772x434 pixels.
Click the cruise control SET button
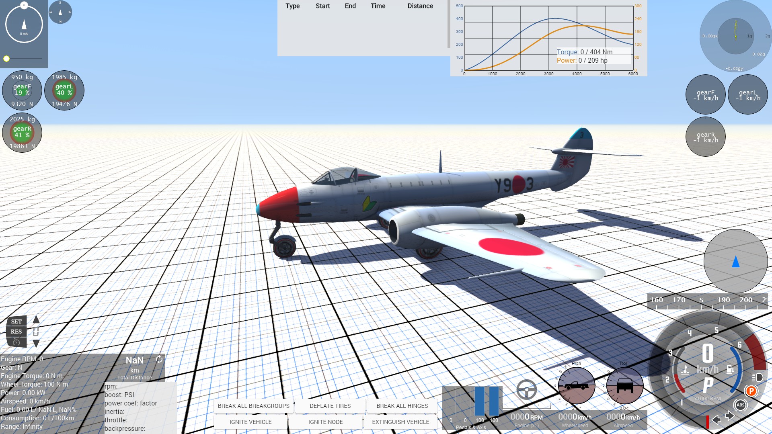pos(16,321)
